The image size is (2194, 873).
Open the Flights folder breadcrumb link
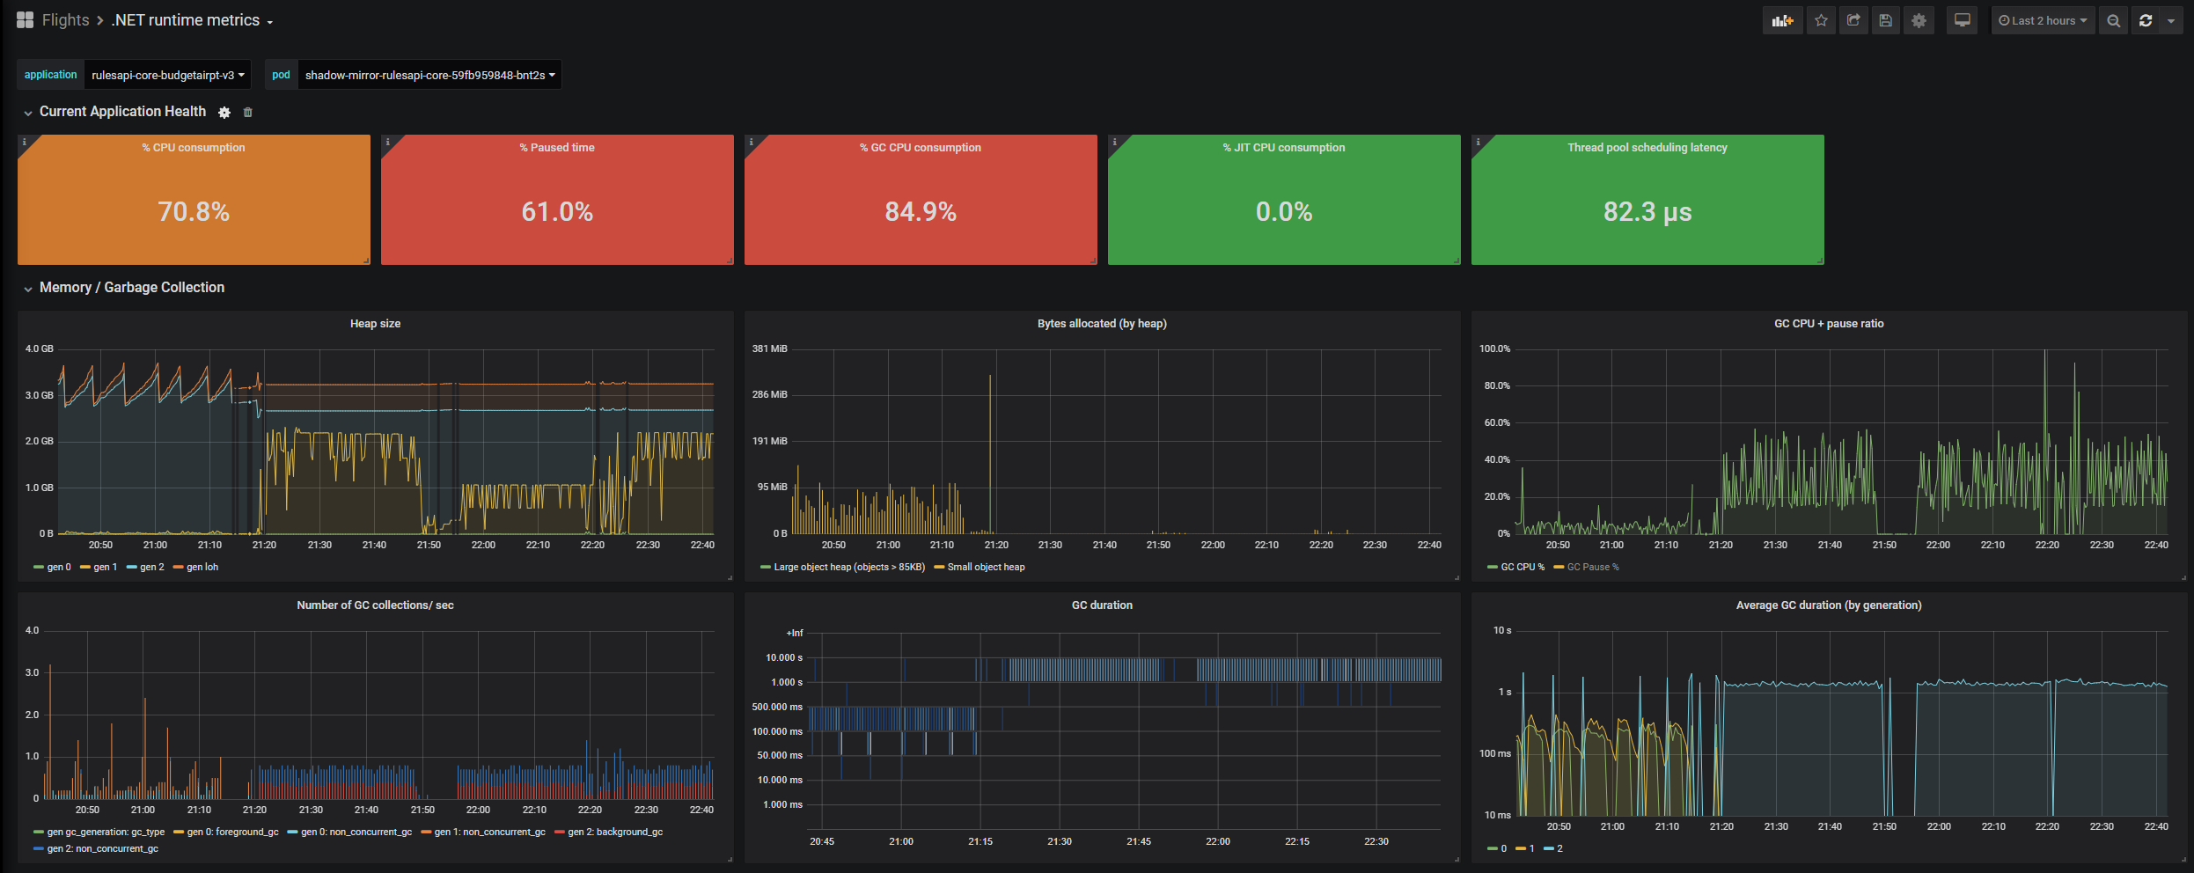tap(65, 20)
